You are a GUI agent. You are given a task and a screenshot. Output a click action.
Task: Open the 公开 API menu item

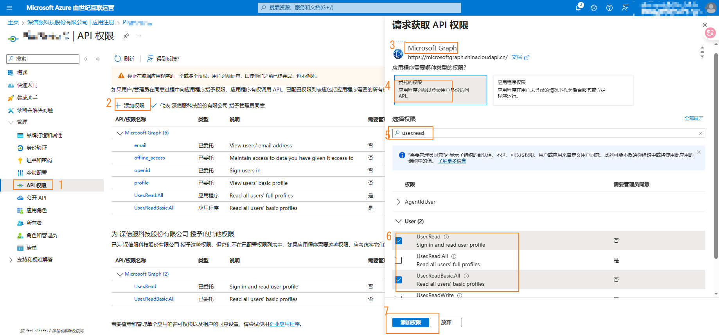(36, 198)
